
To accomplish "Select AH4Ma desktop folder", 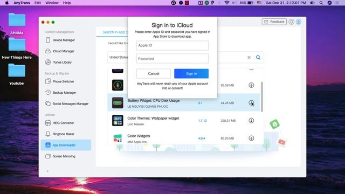I will [17, 24].
